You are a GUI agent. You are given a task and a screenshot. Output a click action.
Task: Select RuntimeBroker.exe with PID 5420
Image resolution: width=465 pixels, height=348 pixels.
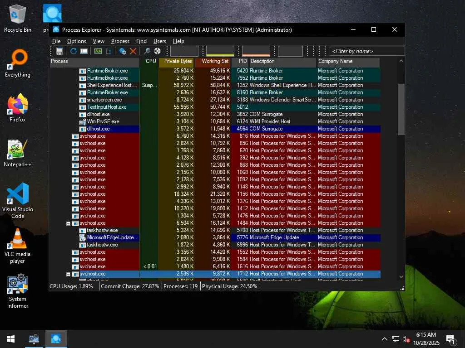(215, 71)
